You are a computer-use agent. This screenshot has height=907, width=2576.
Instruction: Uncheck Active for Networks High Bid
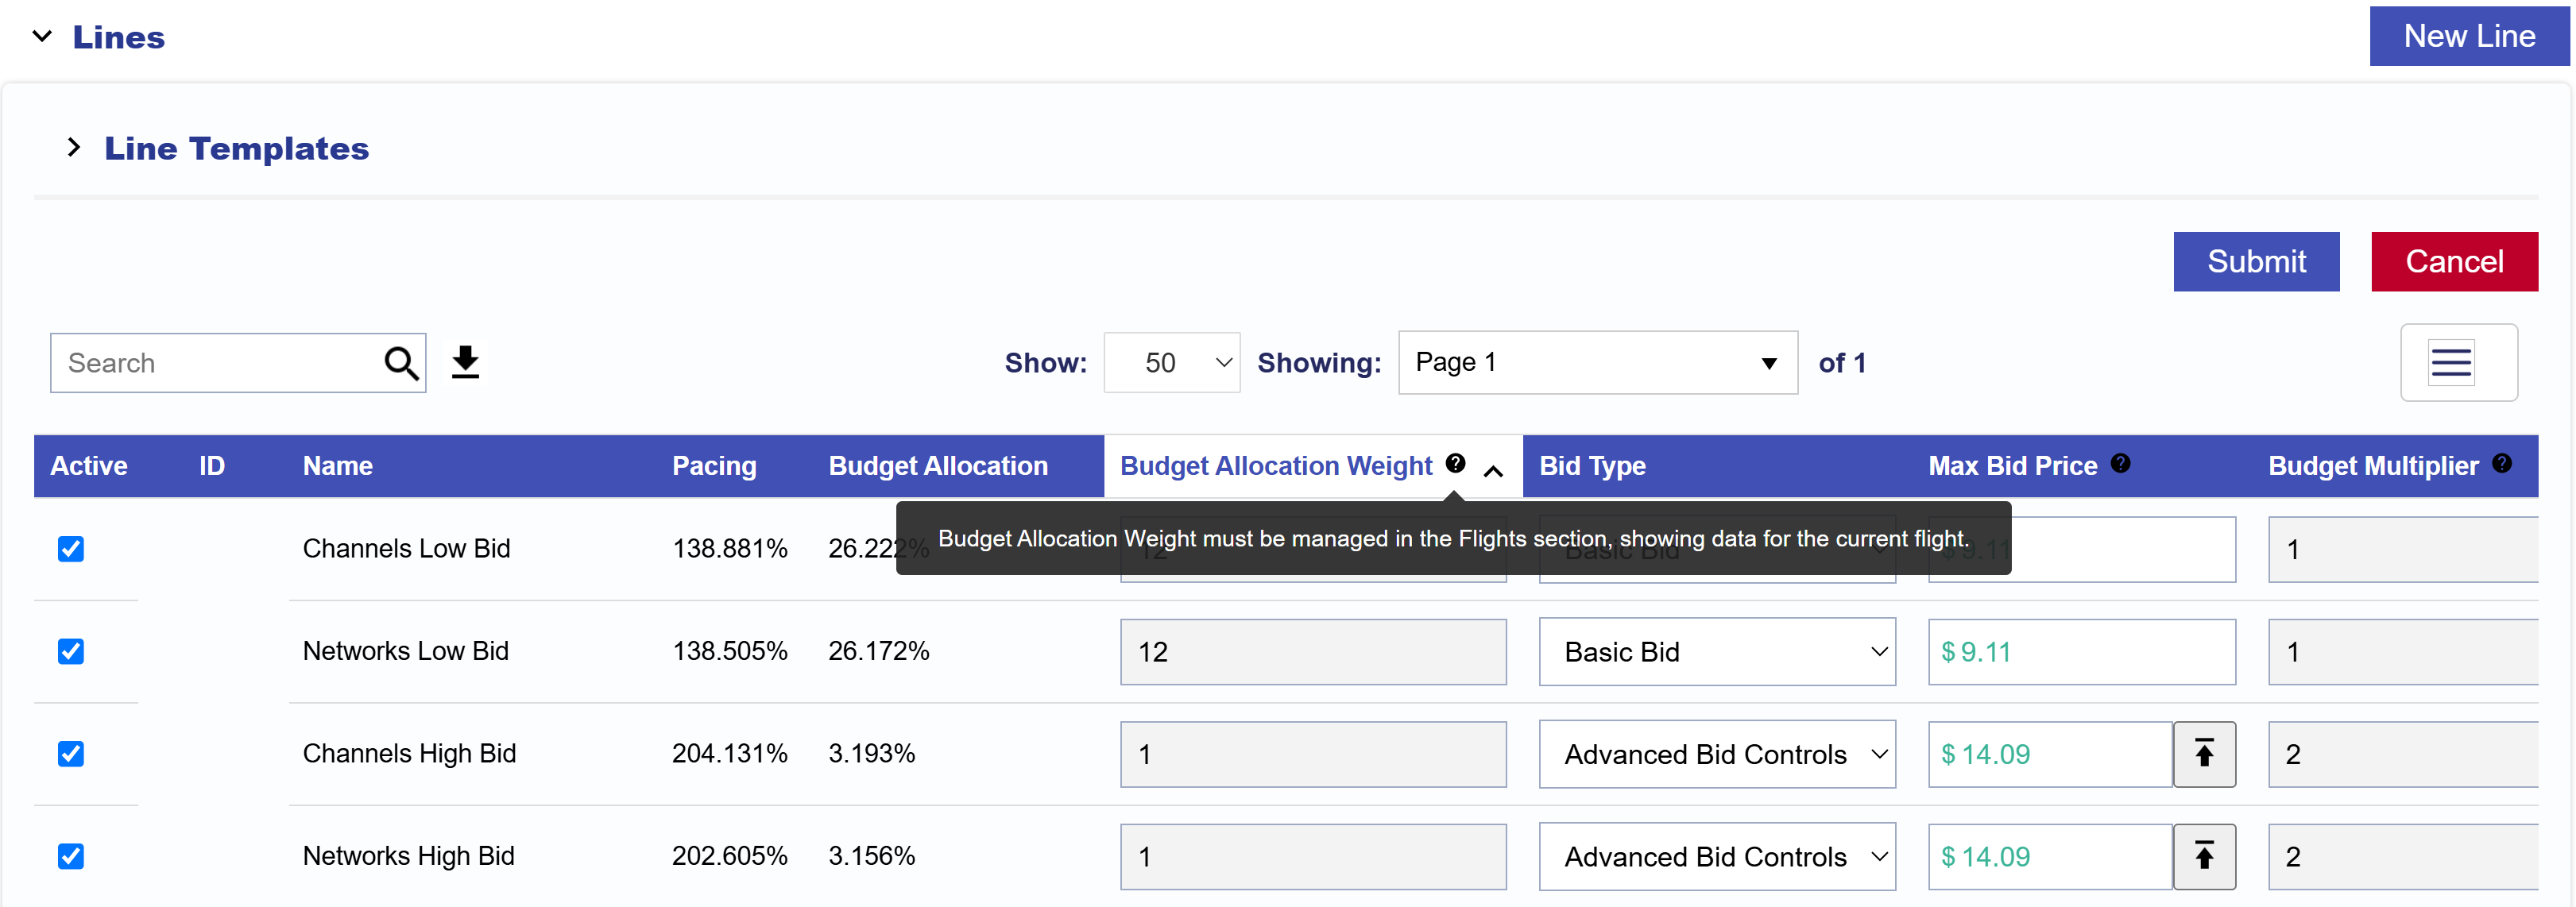point(71,857)
